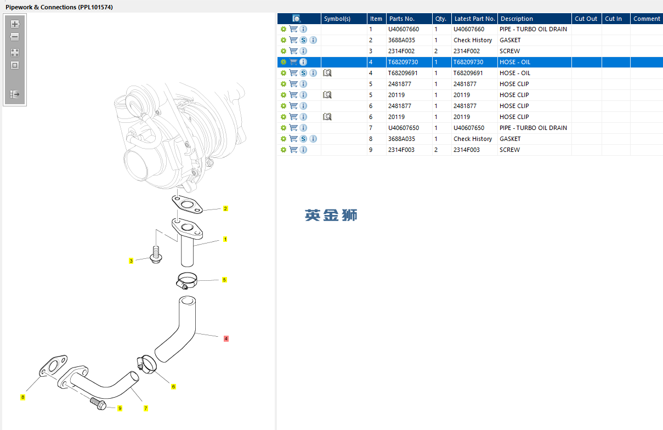This screenshot has width=663, height=430.
Task: Select callout 5 next to the hose clip
Action: (x=224, y=280)
